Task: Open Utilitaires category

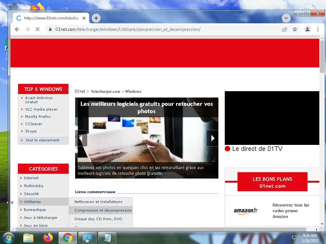Action: click(32, 202)
